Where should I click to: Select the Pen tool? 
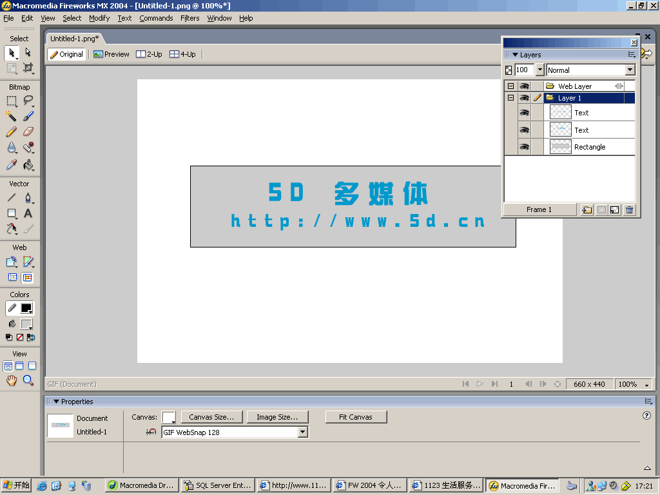28,197
